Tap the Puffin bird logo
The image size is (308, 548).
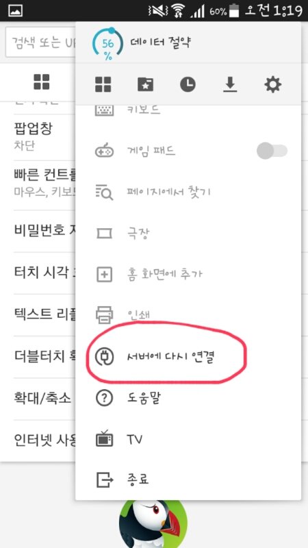tap(153, 523)
